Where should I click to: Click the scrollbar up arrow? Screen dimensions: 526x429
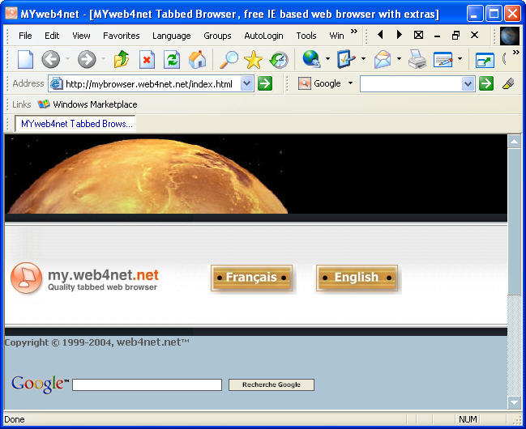pyautogui.click(x=514, y=141)
